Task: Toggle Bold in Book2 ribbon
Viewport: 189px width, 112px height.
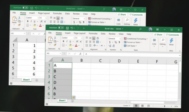Action: 28,21
